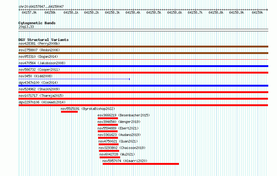Click the brown bar under esv2758807

(x=143, y=53)
